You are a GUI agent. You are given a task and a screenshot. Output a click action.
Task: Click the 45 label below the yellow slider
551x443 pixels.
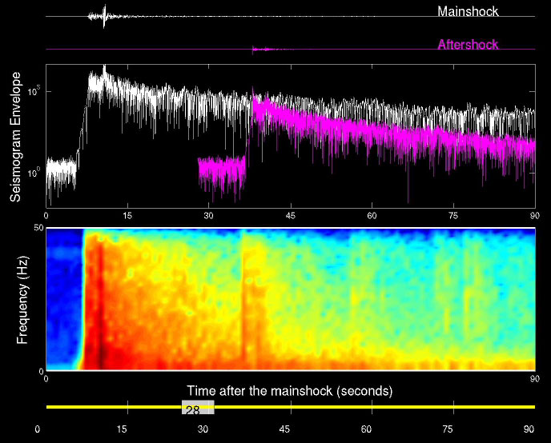coord(284,429)
